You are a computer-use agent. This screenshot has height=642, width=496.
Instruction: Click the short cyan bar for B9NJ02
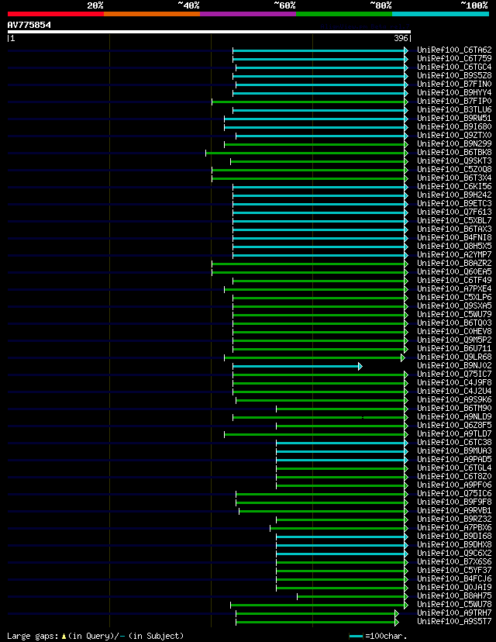pos(298,366)
